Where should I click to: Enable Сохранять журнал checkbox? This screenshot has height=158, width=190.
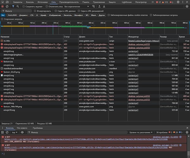click(x=24, y=6)
